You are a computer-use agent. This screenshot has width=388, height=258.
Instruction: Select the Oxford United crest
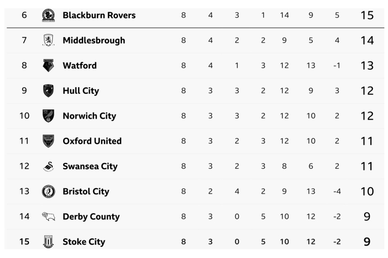click(48, 141)
